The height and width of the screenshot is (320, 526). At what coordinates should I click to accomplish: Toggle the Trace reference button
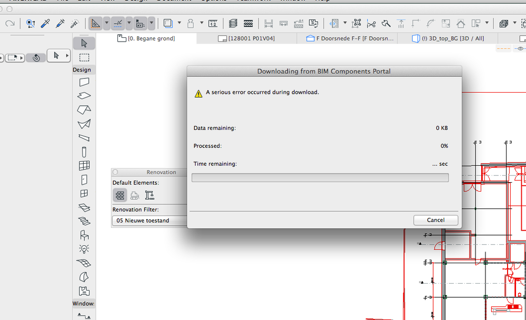(168, 23)
